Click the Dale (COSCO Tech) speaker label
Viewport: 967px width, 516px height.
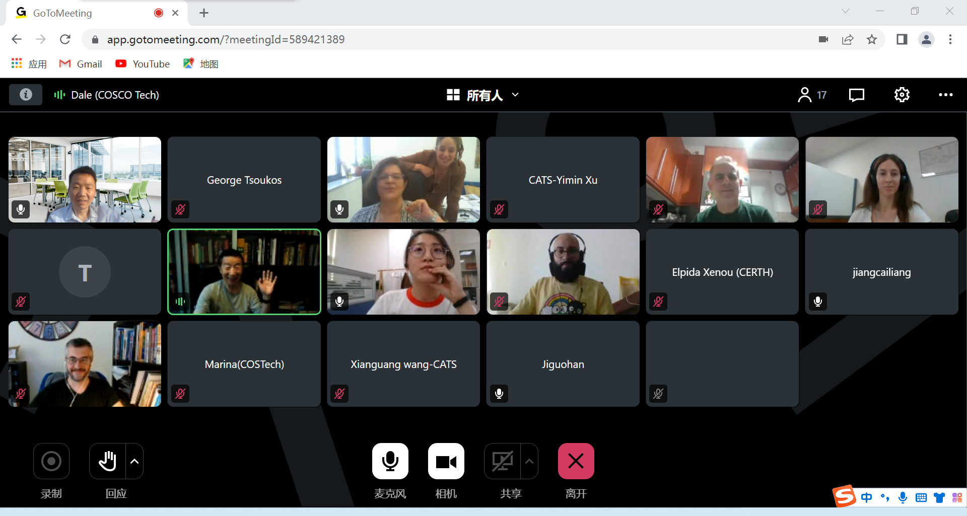tap(115, 95)
